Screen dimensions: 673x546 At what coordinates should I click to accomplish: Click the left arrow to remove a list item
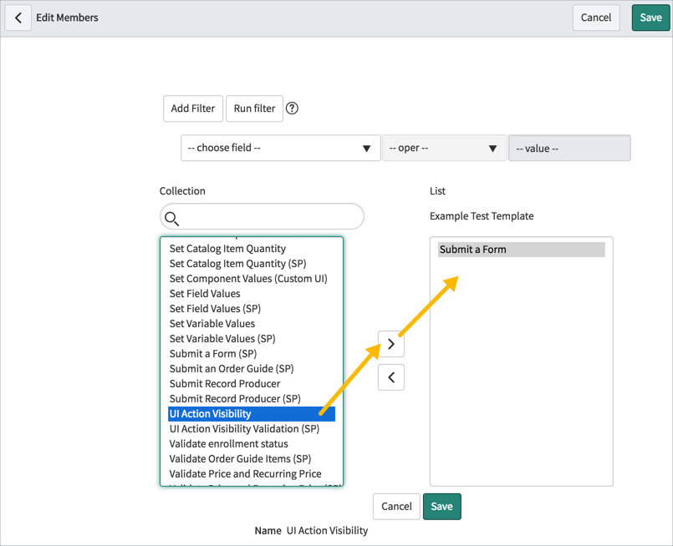click(x=390, y=377)
